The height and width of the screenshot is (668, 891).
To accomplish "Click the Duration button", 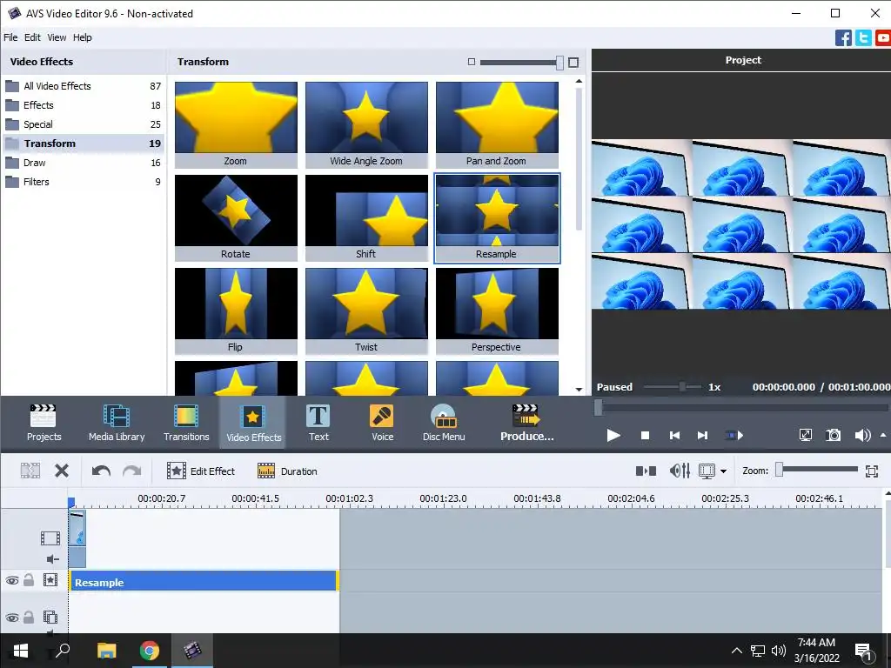I will 287,471.
